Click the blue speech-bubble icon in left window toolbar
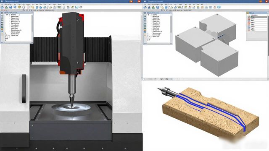This screenshot has width=269, height=151. click(x=15, y=7)
